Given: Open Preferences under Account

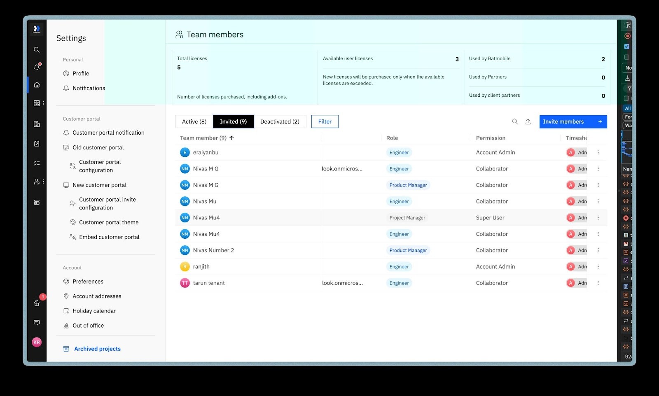Looking at the screenshot, I should pyautogui.click(x=88, y=282).
